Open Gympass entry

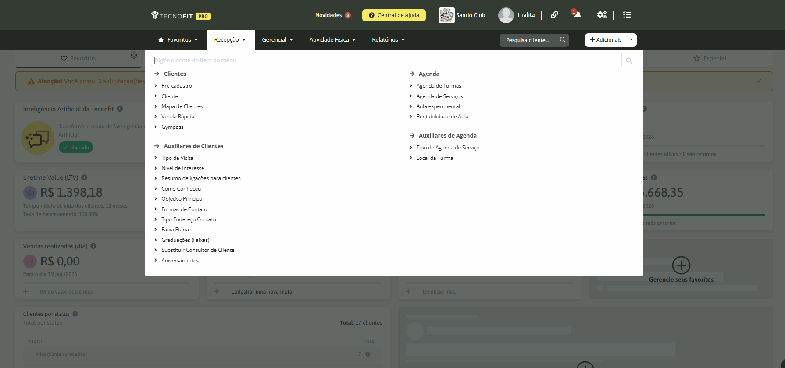(x=172, y=127)
